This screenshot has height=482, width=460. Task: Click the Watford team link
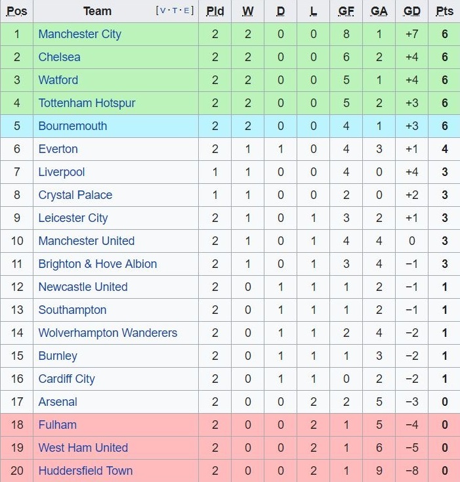pos(58,80)
